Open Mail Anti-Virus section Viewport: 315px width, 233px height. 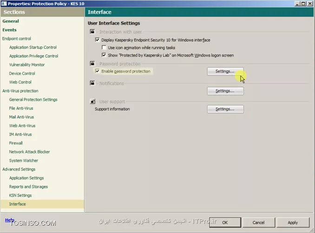(x=21, y=117)
